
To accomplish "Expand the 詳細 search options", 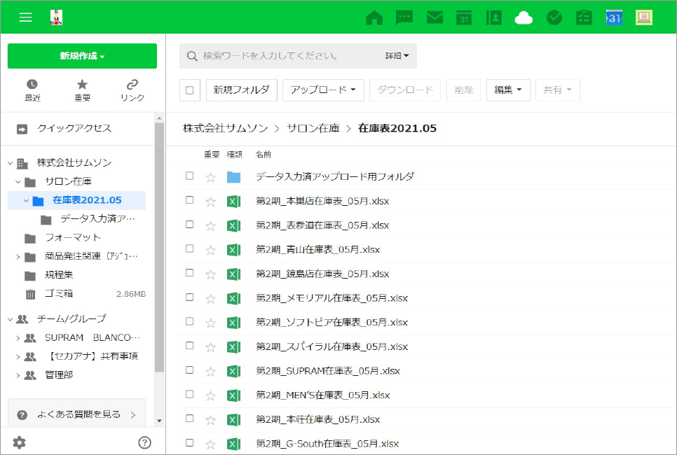I will 397,55.
